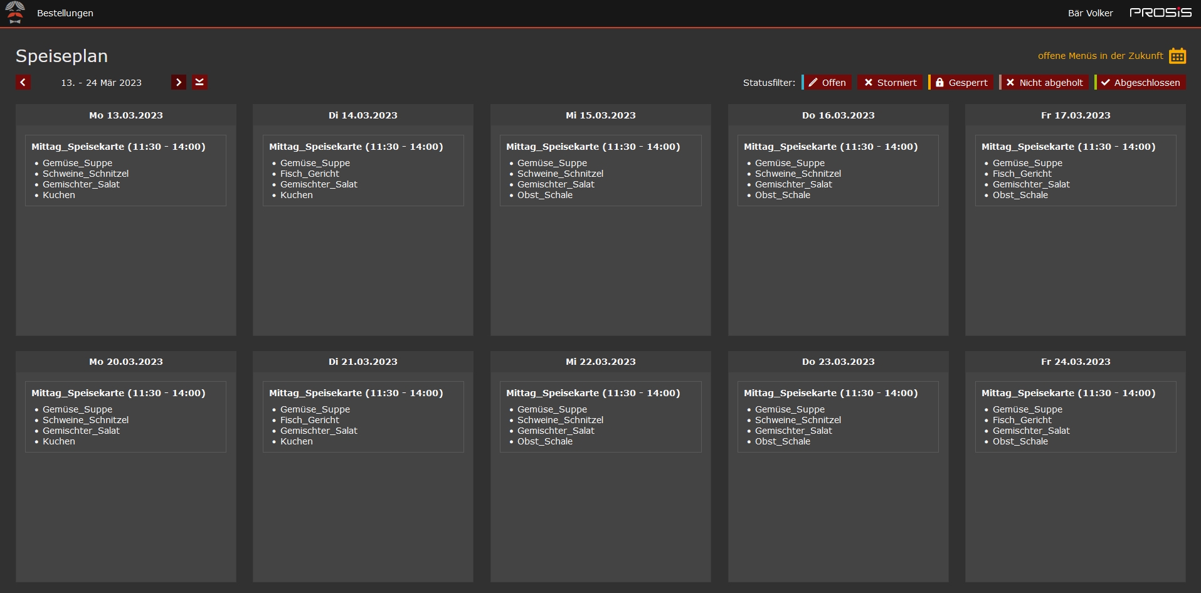Toggle the Offen status filter

pyautogui.click(x=827, y=83)
